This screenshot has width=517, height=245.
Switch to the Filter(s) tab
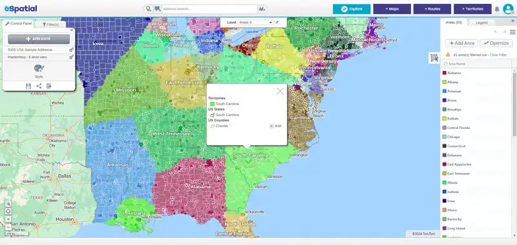pos(50,24)
